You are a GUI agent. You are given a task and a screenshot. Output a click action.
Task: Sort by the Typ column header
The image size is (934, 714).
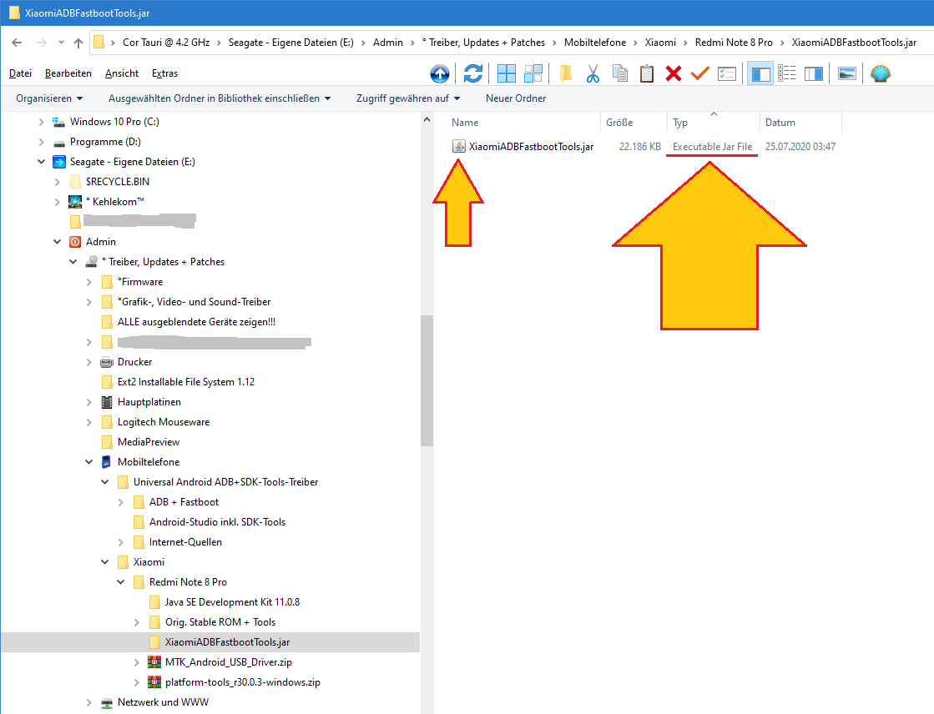point(714,122)
